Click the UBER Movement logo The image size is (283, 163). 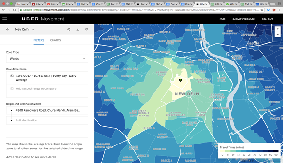43,19
